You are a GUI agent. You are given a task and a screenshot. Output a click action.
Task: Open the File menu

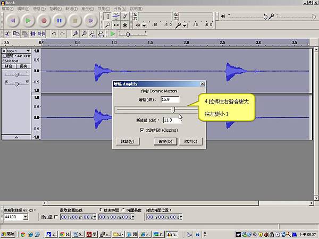[7, 8]
